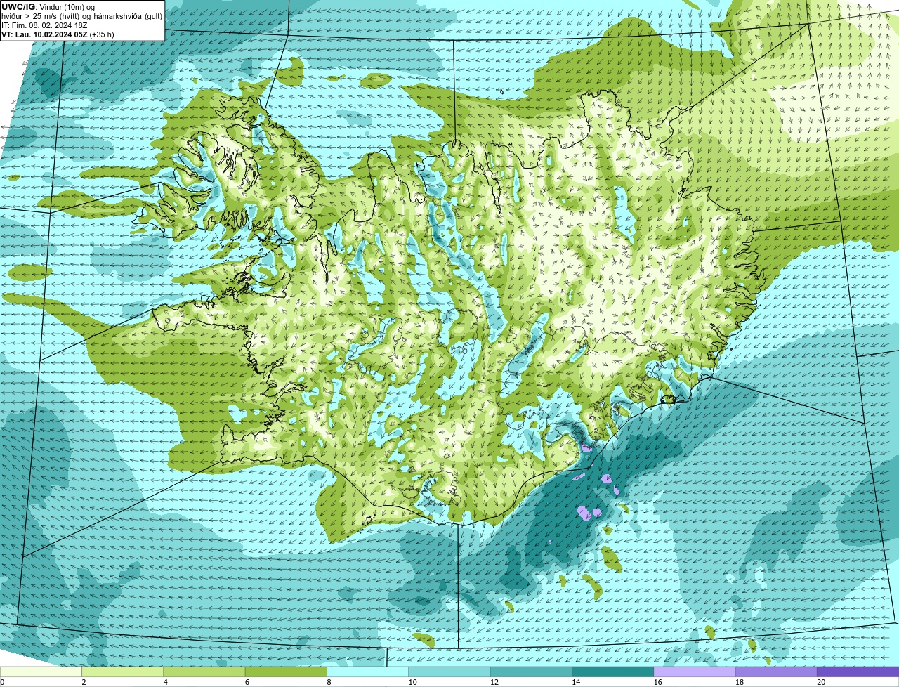Click the scale label '4'
Viewport: 899px width, 687px height.
point(165,682)
